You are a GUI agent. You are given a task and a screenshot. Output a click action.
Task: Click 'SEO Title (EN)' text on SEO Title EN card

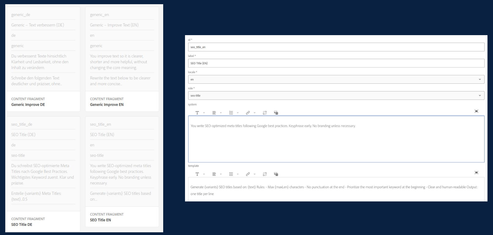[102, 135]
